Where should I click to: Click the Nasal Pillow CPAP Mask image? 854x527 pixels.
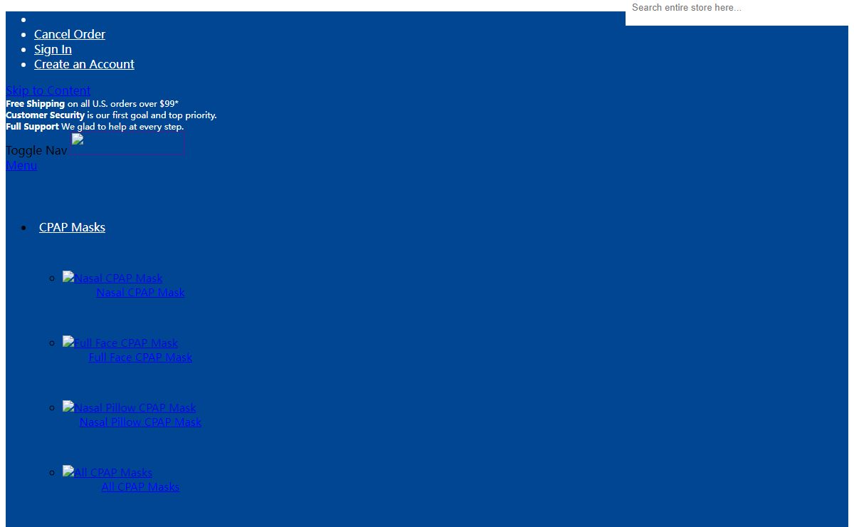[129, 407]
